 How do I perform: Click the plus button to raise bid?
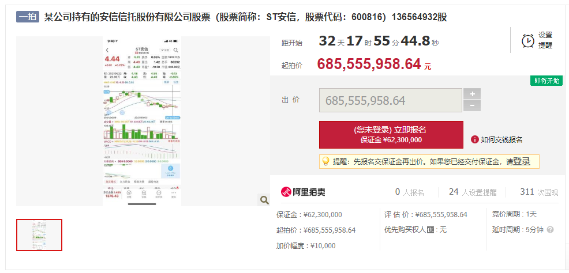pyautogui.click(x=472, y=94)
